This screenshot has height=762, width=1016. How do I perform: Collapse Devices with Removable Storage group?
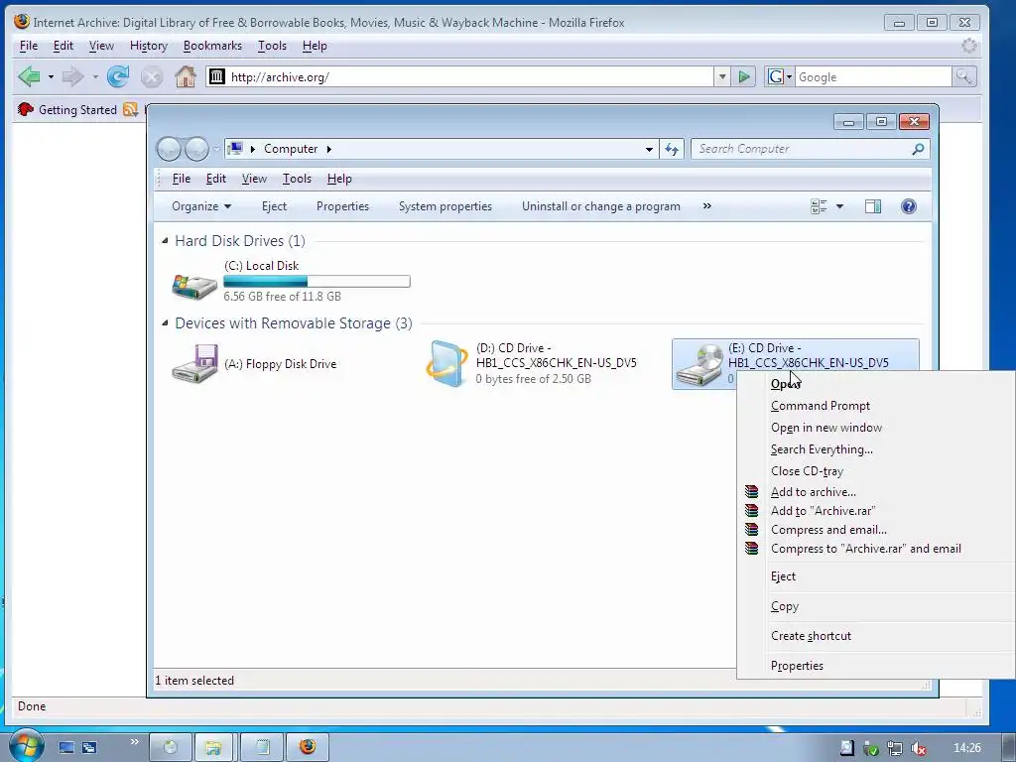tap(165, 322)
